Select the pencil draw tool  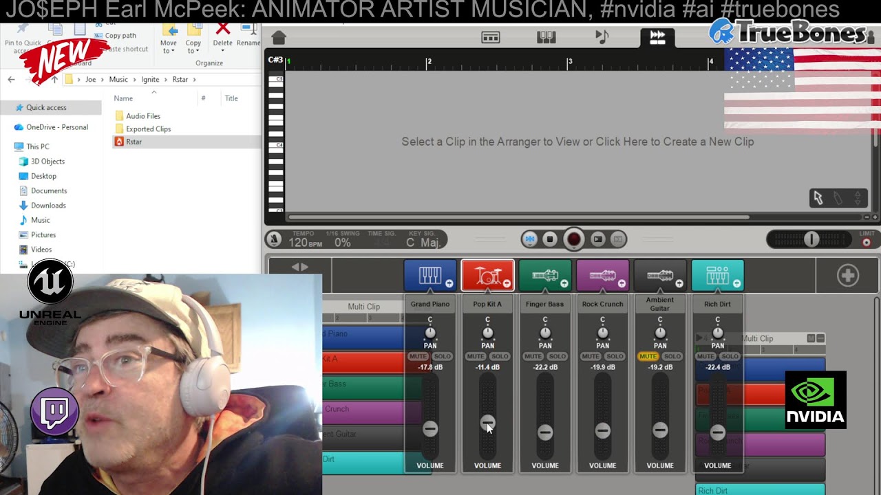[x=838, y=198]
